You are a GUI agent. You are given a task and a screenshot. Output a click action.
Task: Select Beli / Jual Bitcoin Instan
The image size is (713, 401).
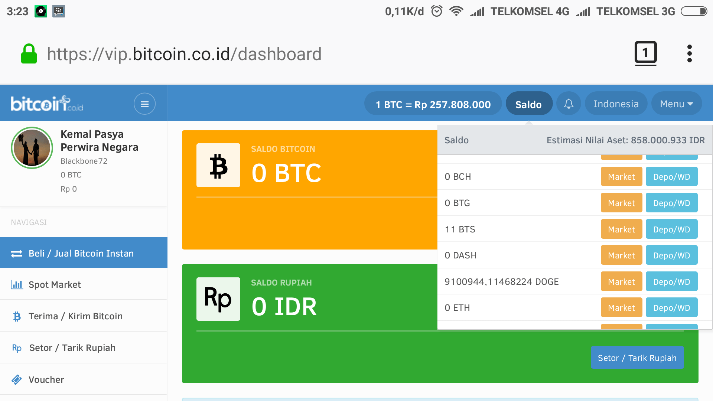(81, 253)
